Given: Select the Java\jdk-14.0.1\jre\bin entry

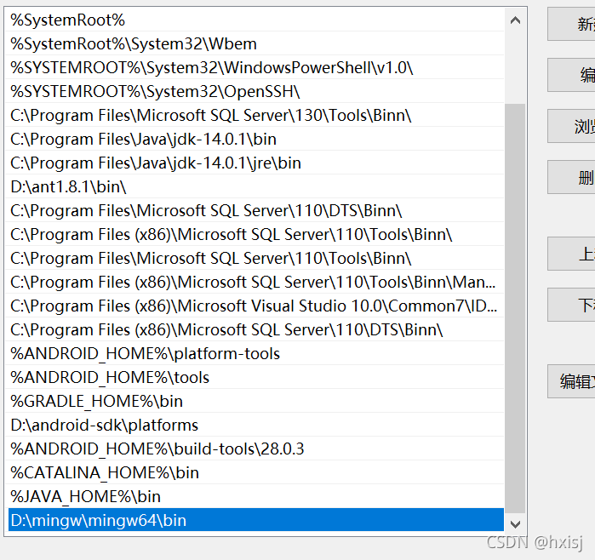Looking at the screenshot, I should [255, 163].
